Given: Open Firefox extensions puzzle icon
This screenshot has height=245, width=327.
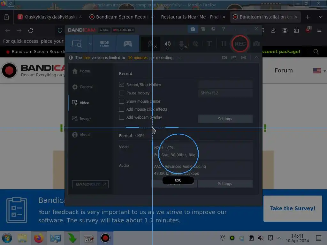Looking at the screenshot, I should point(296,30).
